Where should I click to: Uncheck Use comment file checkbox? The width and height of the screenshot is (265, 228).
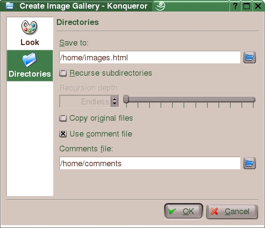(x=63, y=134)
